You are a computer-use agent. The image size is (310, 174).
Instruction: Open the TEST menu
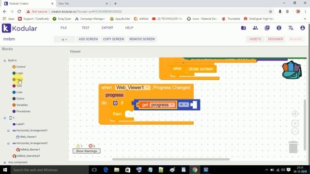tap(86, 28)
